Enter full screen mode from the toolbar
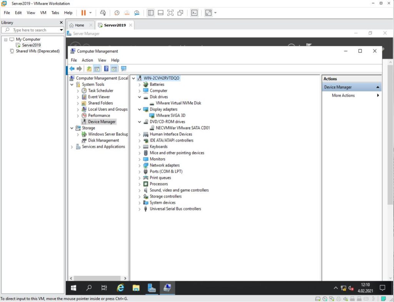The height and width of the screenshot is (302, 394). [x=170, y=13]
